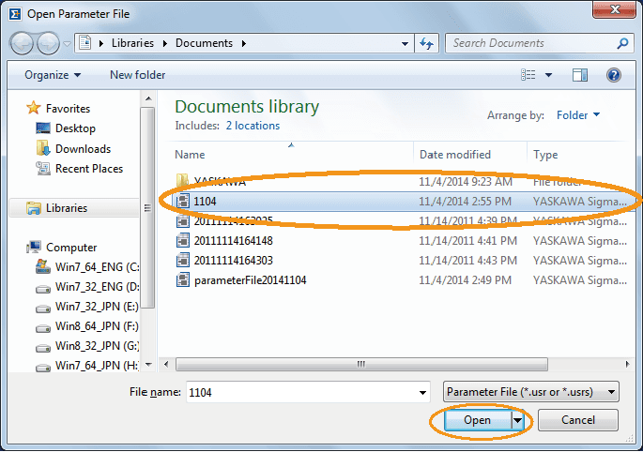Click the Back navigation arrow
The image size is (643, 452).
tap(23, 43)
